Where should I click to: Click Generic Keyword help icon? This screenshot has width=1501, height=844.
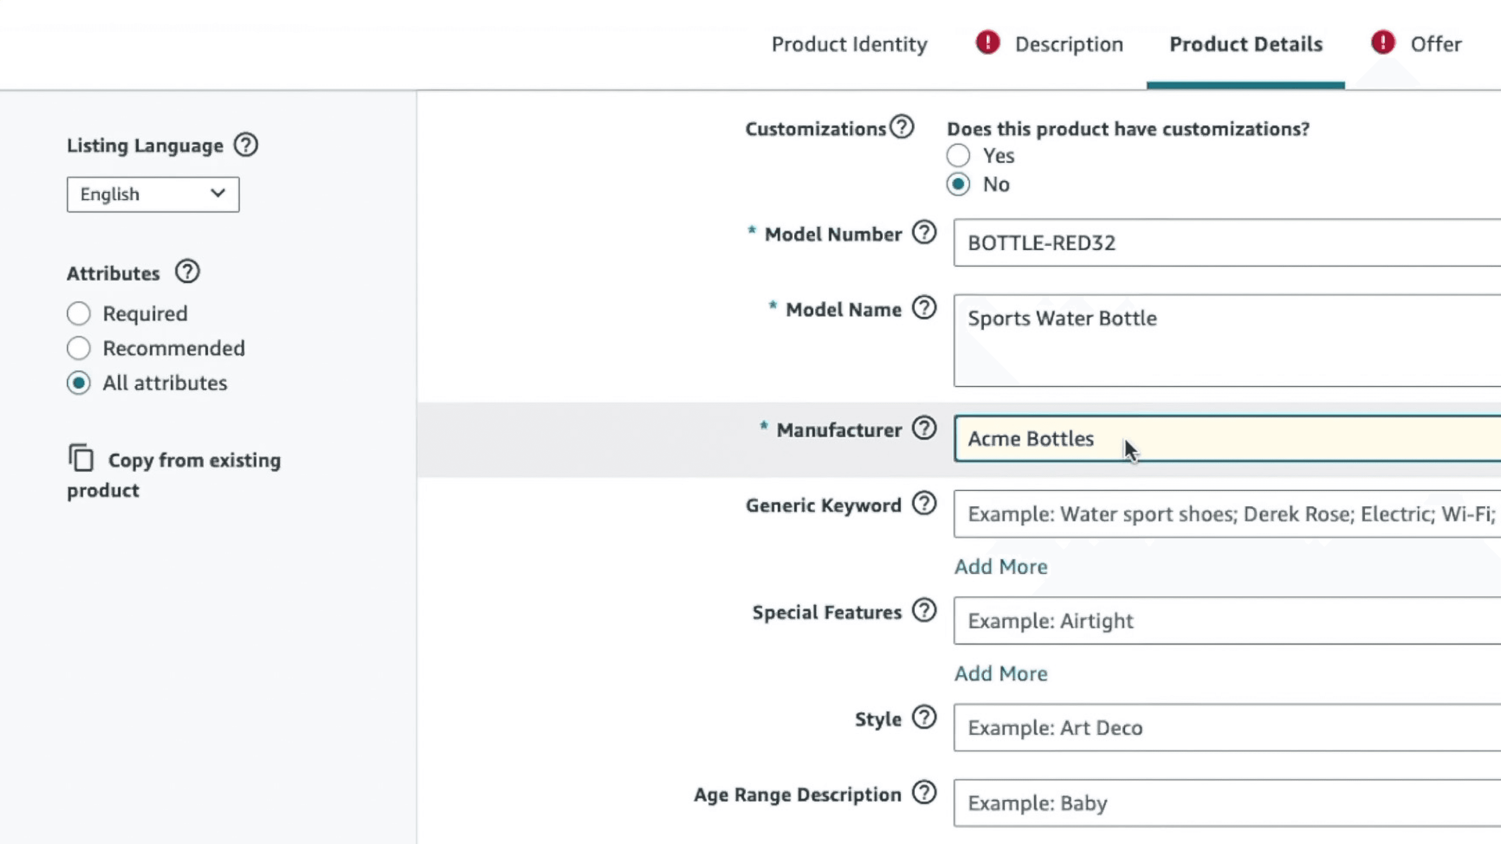[x=924, y=504]
